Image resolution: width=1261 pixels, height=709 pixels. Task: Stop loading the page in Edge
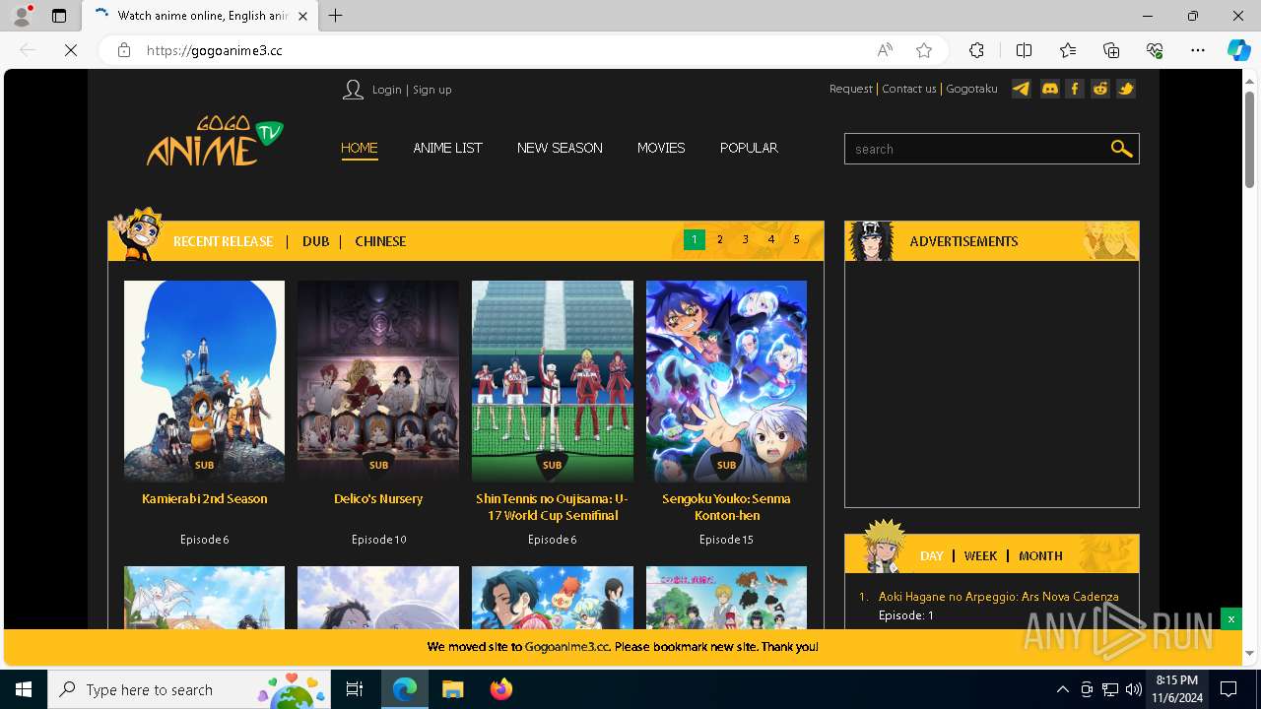pos(71,50)
